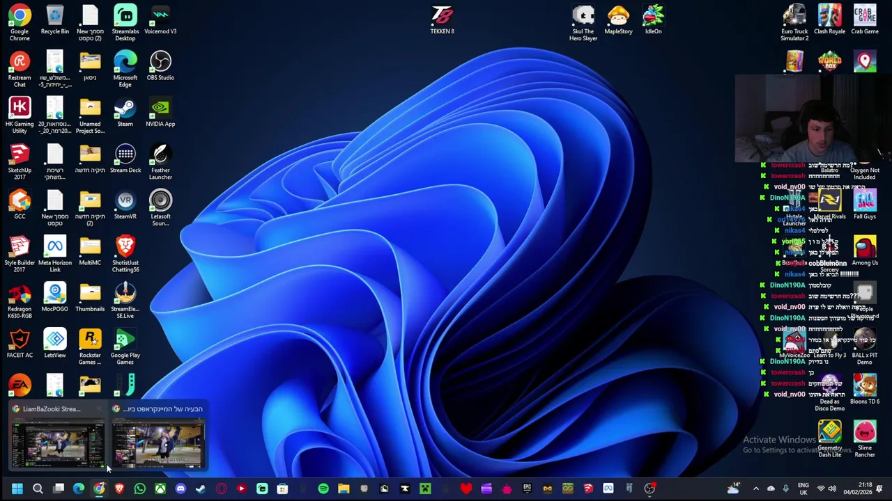
Task: Open the LetsView desktop icon
Action: click(55, 344)
